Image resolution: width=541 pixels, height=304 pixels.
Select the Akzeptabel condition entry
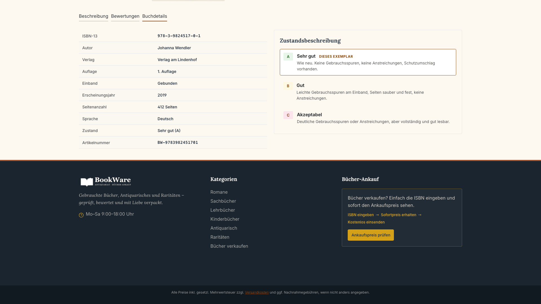368,118
